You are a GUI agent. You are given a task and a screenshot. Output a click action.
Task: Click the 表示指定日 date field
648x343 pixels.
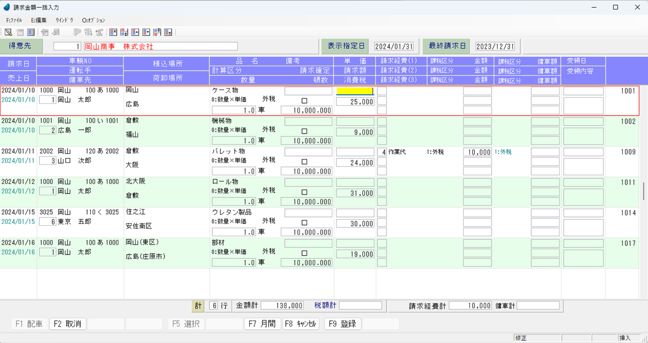coord(393,47)
